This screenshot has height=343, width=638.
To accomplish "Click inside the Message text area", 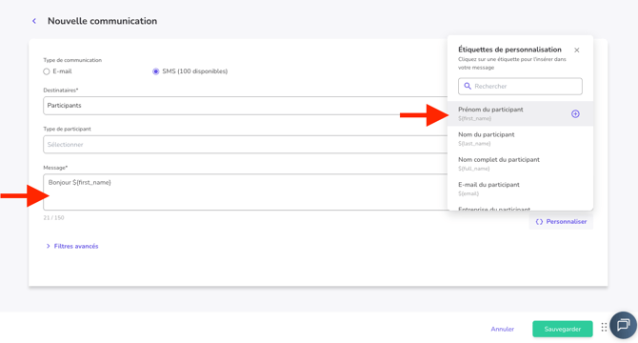I will pos(246,192).
